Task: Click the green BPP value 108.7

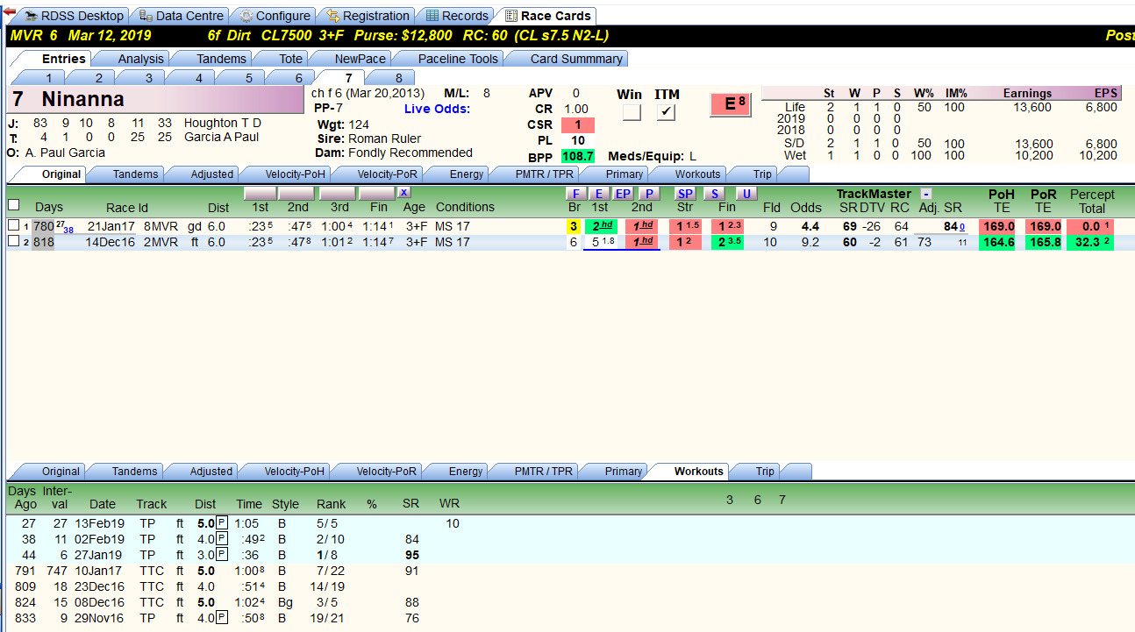Action: (577, 156)
